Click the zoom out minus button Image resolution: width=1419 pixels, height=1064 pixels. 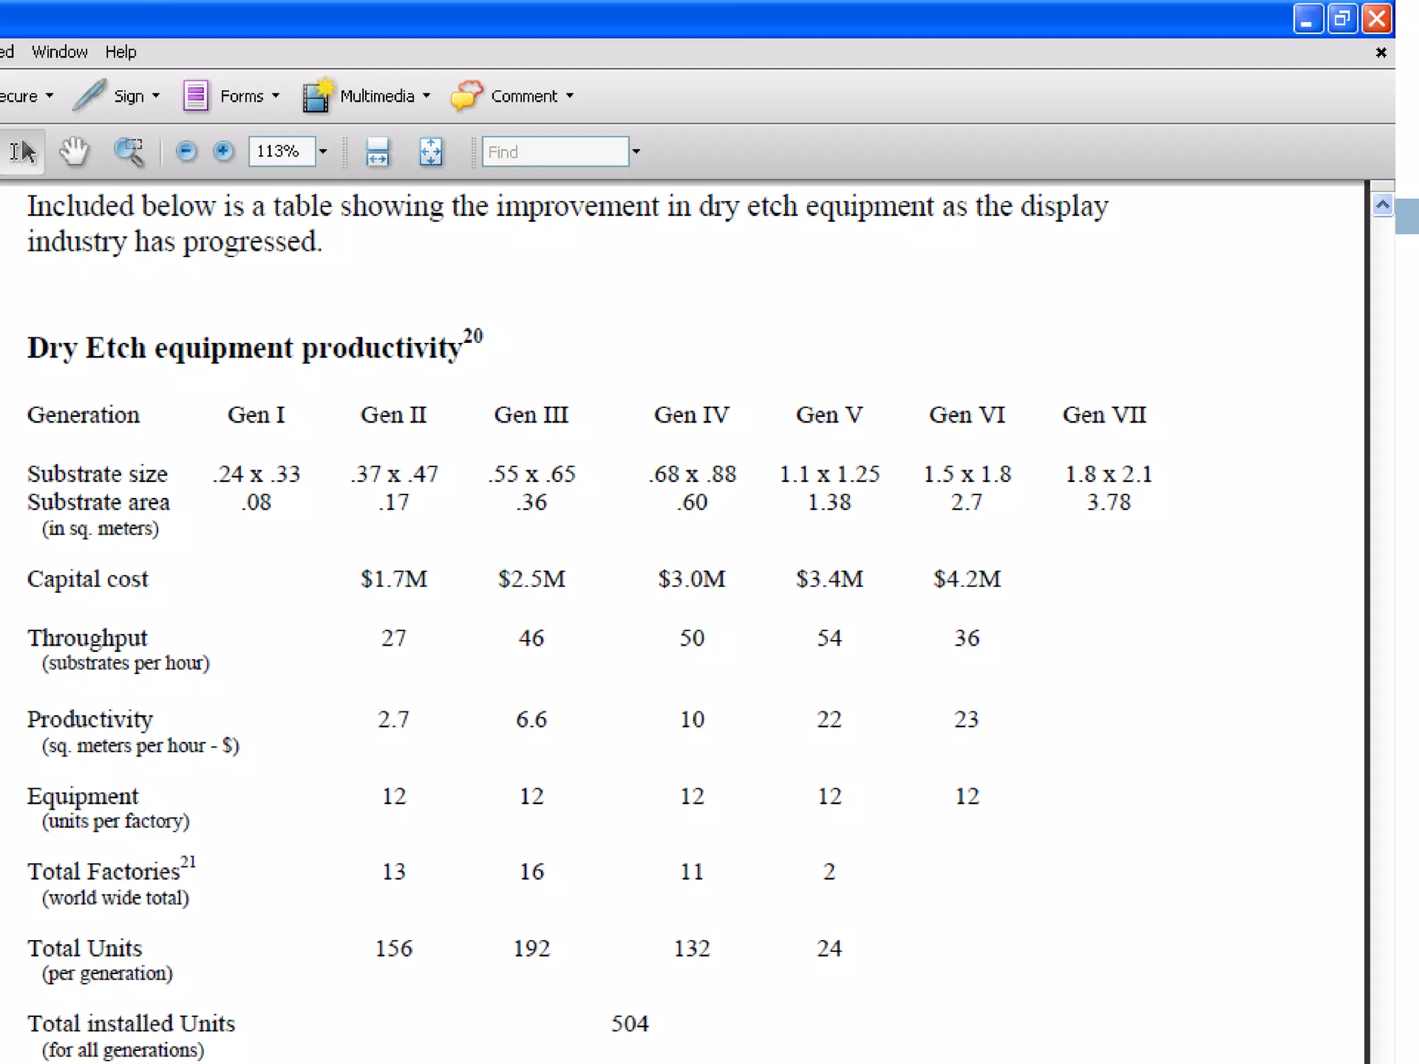(x=186, y=151)
